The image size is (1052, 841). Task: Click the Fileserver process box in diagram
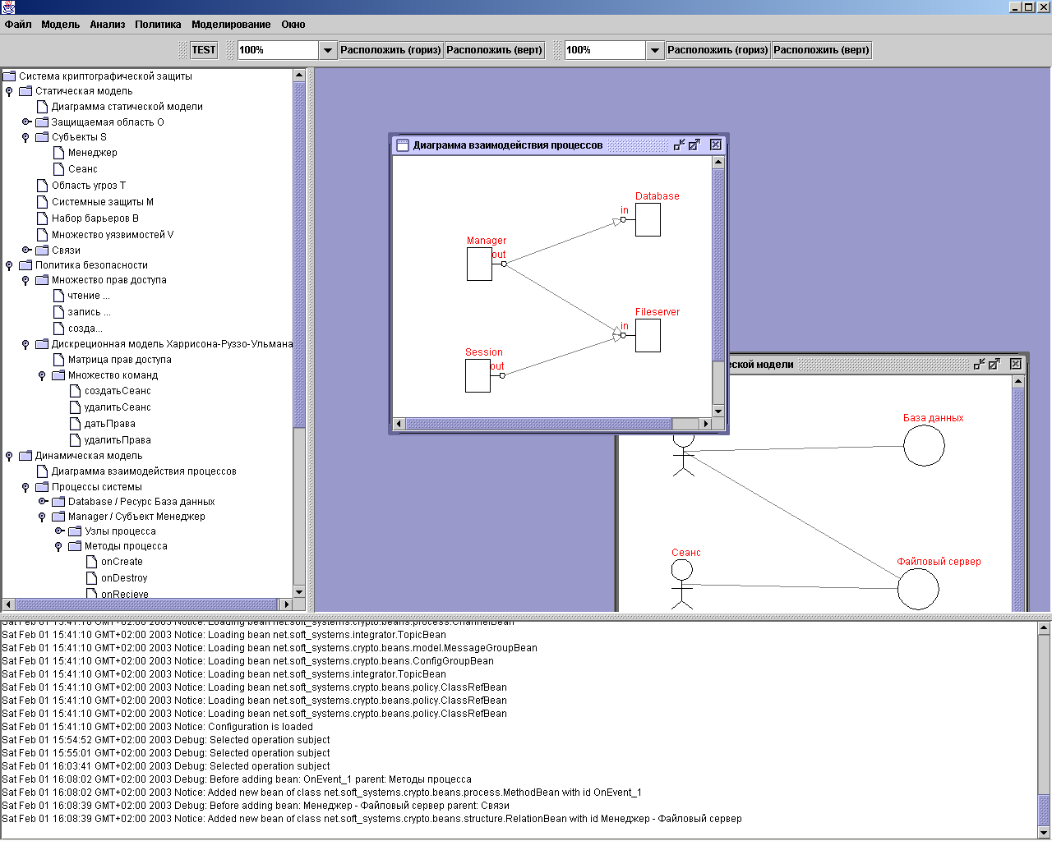(648, 335)
